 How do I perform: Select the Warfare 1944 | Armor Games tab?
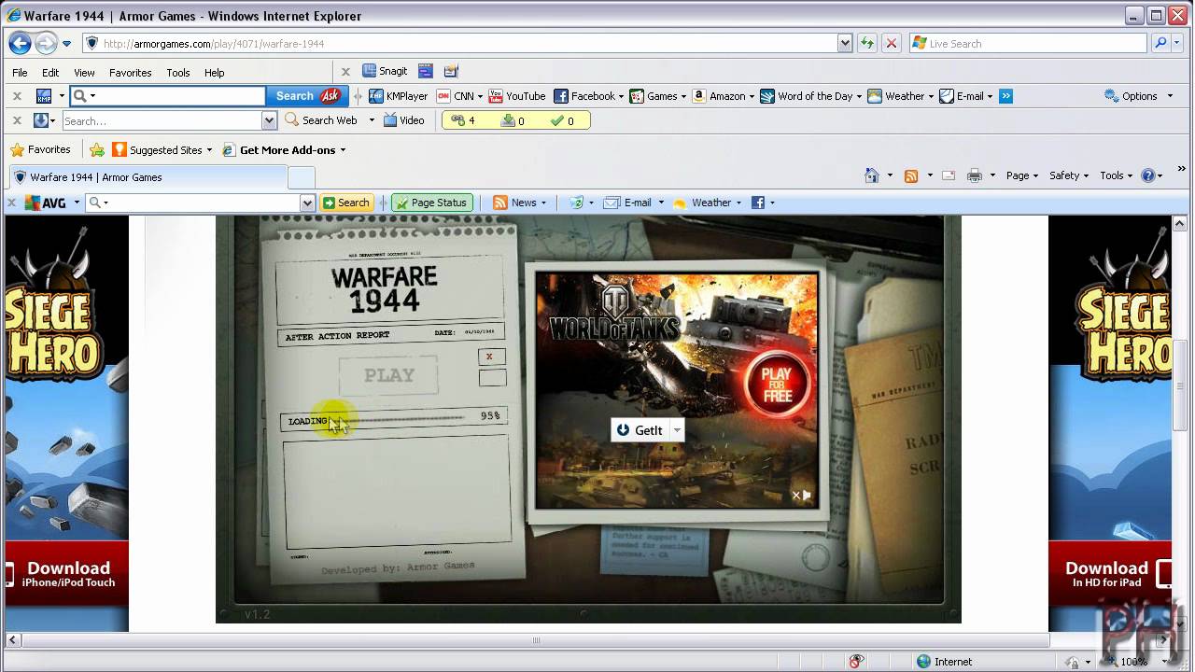[x=149, y=177]
